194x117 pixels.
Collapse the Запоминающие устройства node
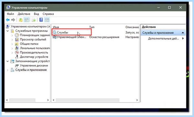click(7, 61)
